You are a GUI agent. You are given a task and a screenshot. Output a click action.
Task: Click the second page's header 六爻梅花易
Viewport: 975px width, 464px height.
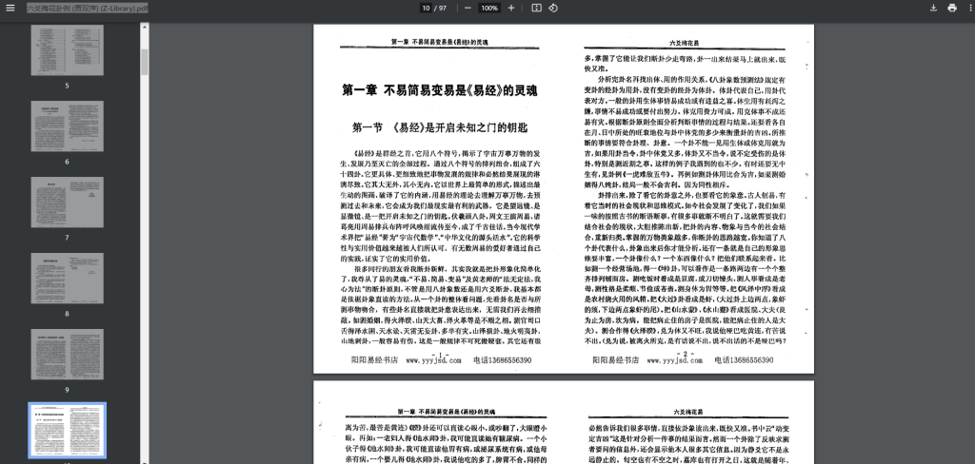(688, 413)
